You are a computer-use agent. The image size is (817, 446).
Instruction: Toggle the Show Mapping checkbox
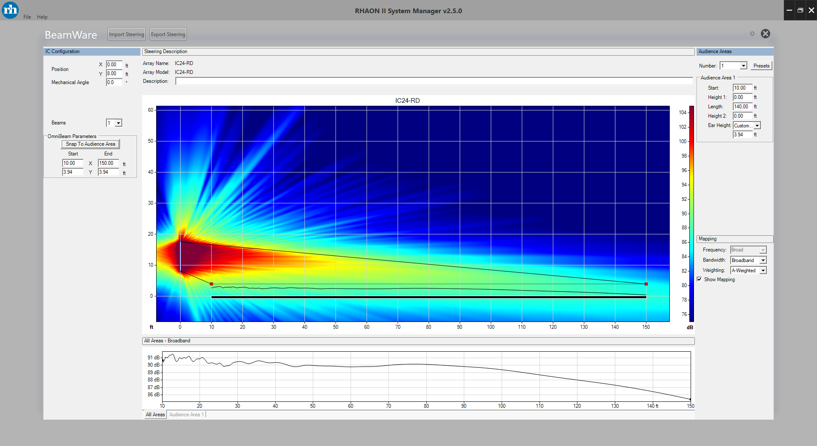[699, 279]
